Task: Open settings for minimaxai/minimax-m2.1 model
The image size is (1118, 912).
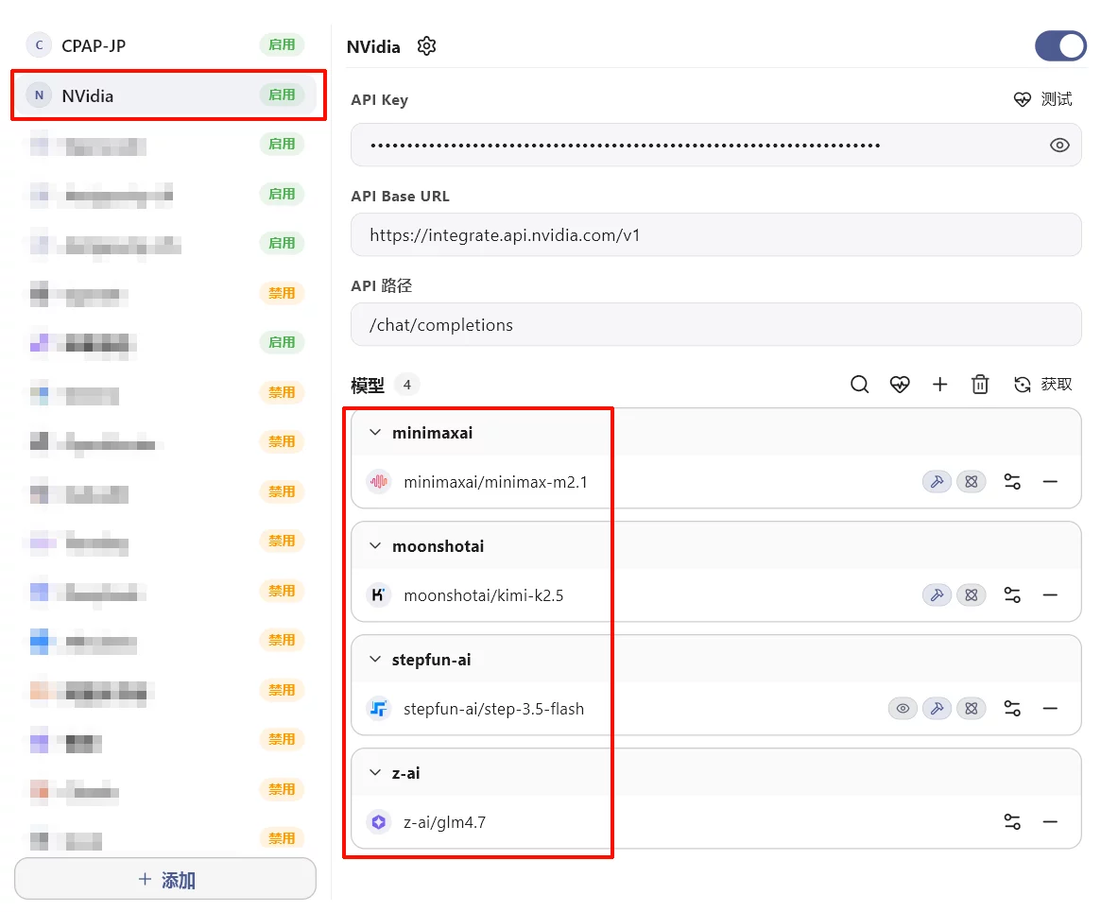Action: coord(1012,482)
